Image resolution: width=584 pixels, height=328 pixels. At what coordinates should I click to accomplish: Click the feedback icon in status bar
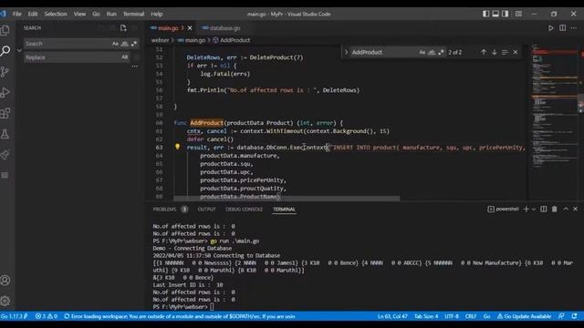561,316
